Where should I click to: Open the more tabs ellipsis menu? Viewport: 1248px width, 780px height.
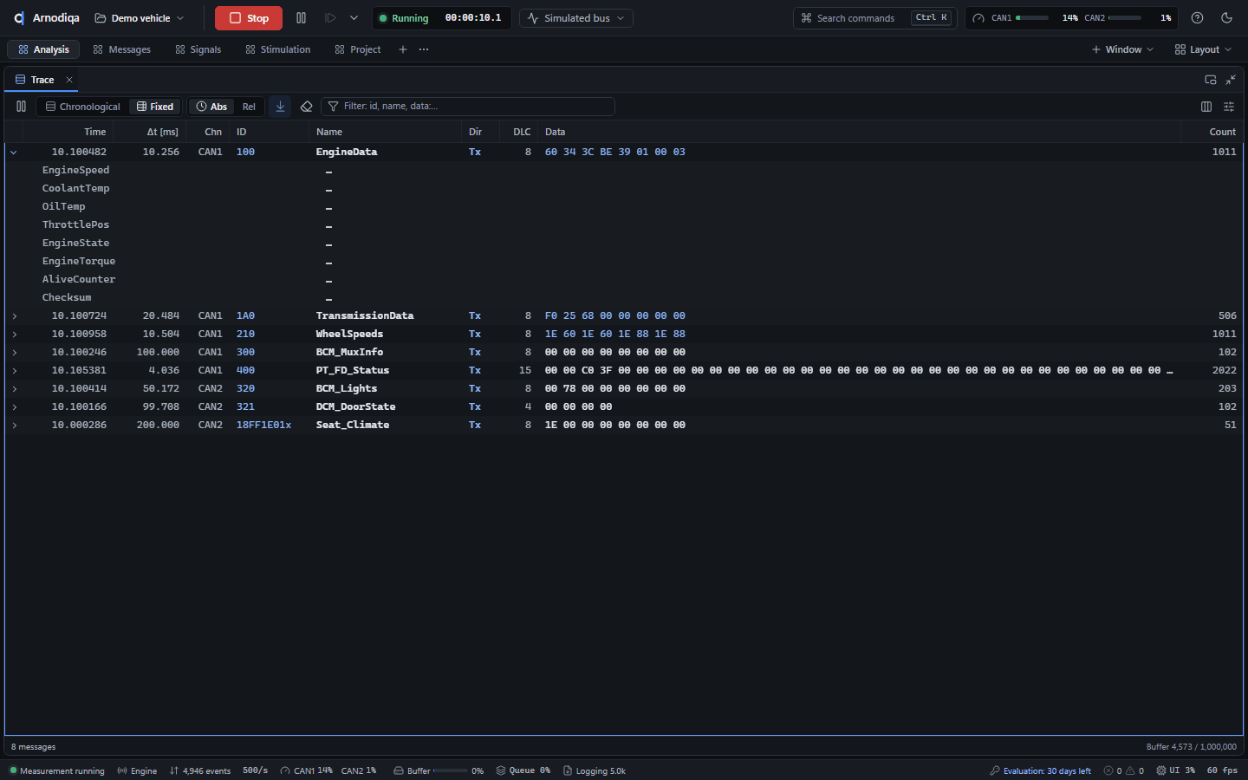coord(424,49)
